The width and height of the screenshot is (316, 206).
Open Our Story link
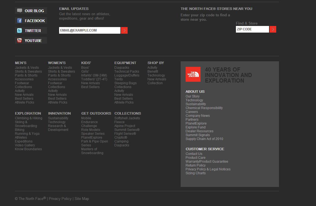pyautogui.click(x=193, y=96)
